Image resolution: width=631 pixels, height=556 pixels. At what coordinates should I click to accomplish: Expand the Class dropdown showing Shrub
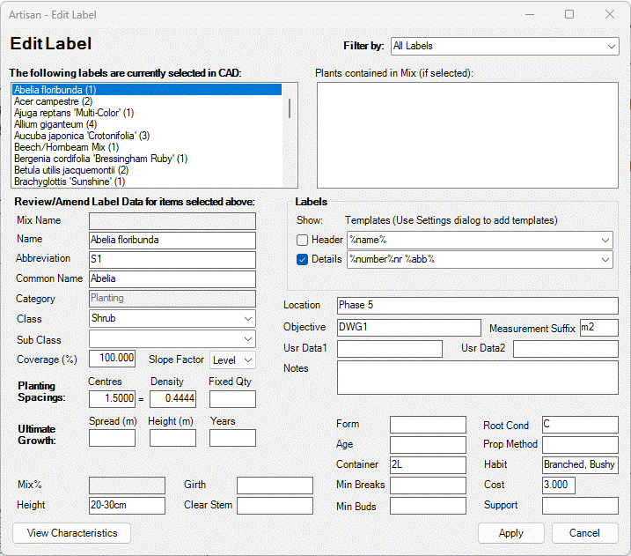coord(172,318)
